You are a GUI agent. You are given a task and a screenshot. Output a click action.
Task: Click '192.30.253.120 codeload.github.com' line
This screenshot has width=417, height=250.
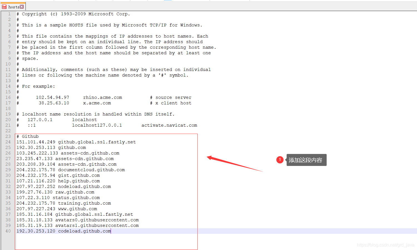[64, 231]
